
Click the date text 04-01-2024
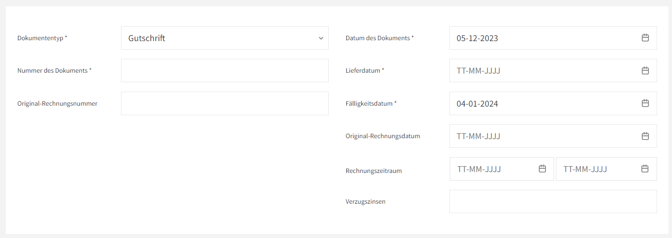tap(477, 104)
